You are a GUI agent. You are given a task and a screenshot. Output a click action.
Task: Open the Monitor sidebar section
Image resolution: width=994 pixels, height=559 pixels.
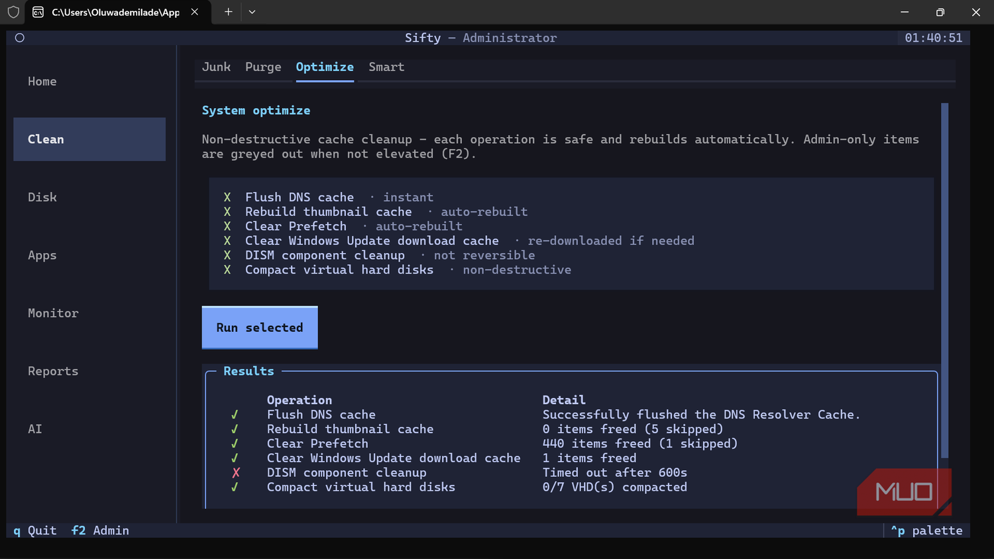click(53, 313)
